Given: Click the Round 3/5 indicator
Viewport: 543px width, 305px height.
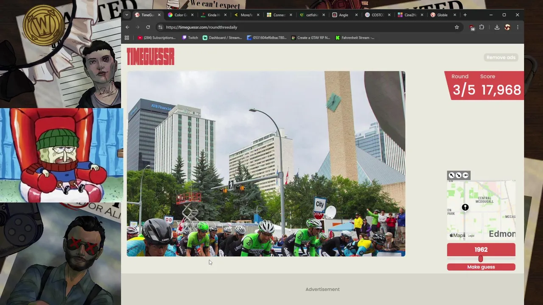Looking at the screenshot, I should (464, 86).
